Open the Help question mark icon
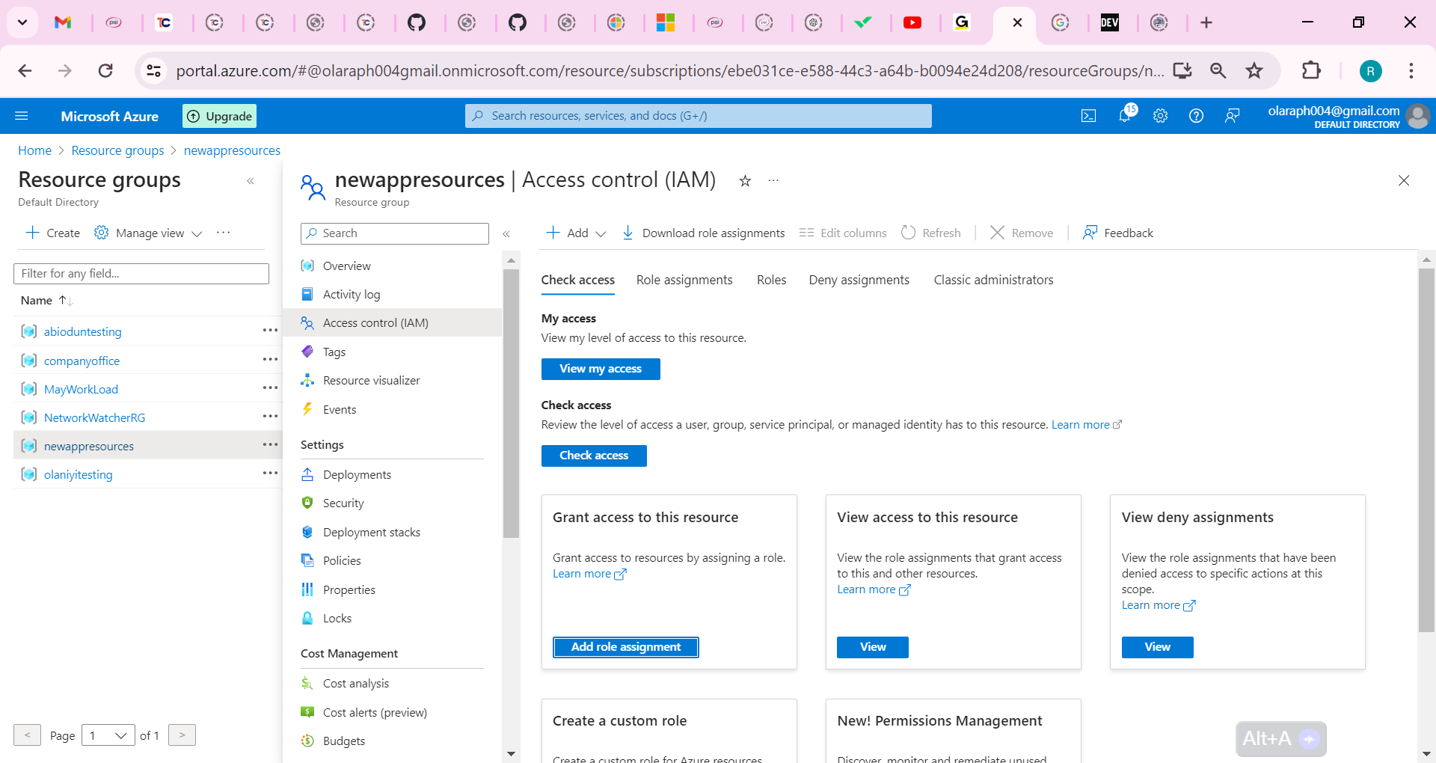1436x763 pixels. [1196, 116]
